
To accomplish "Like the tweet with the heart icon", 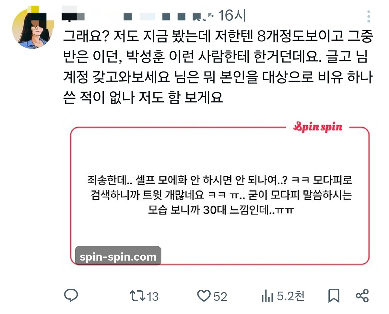I will (204, 296).
